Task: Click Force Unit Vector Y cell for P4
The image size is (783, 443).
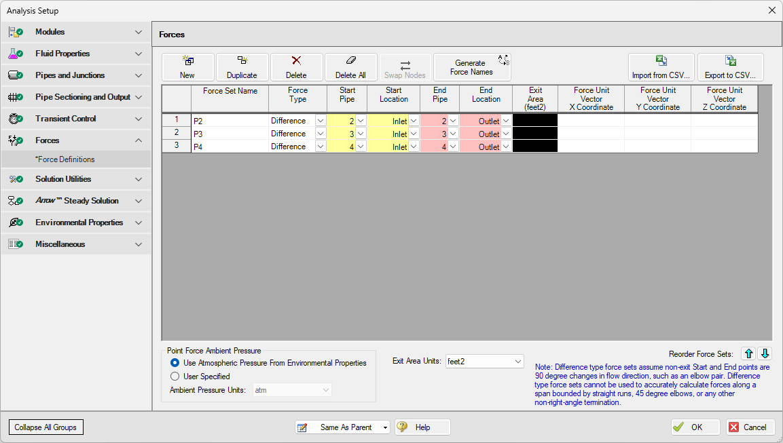Action: (657, 147)
